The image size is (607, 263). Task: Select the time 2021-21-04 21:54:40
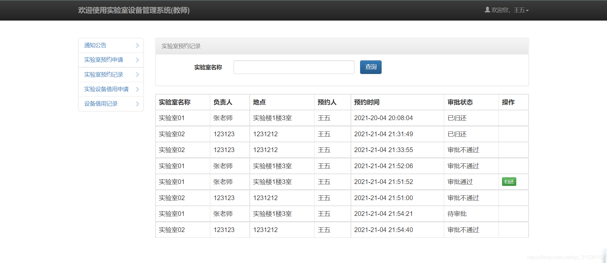coord(383,230)
